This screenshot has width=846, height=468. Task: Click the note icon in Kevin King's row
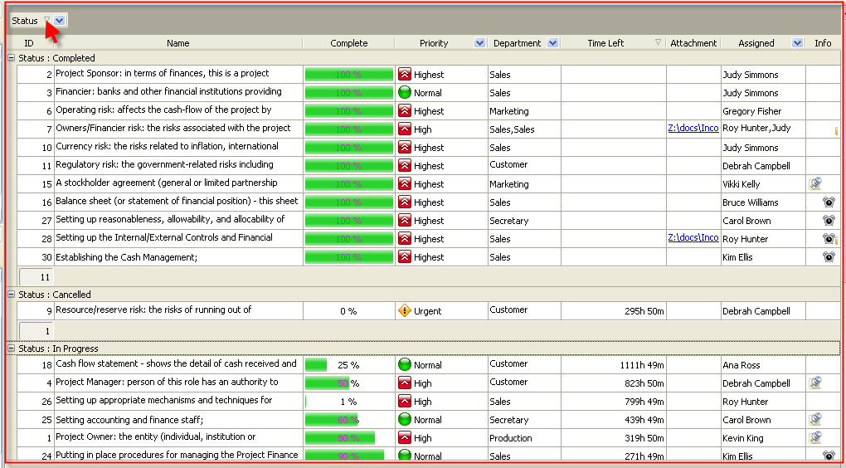[x=815, y=438]
